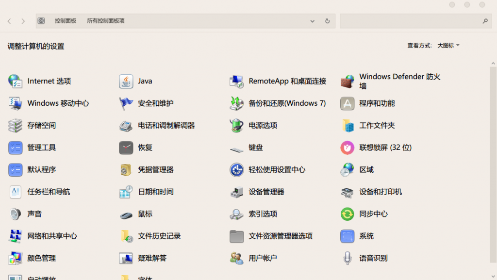The image size is (497, 280).
Task: Open 语音识别 microphone icon
Action: point(347,259)
